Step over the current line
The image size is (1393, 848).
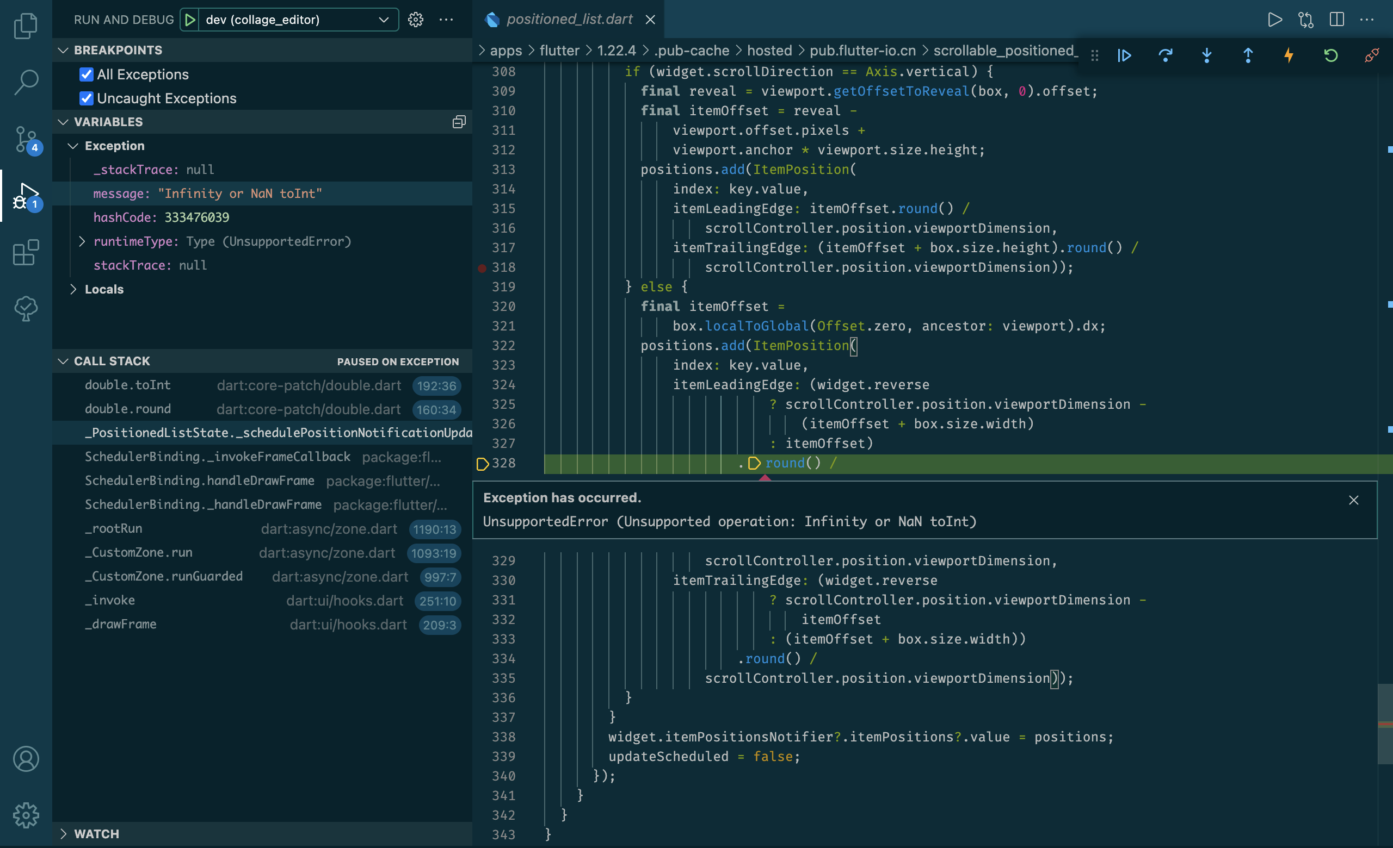[x=1166, y=55]
